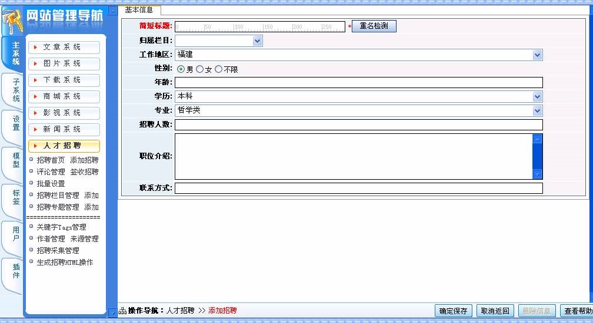Open the 学历 dropdown showing 本科
The image size is (593, 323).
click(358, 96)
